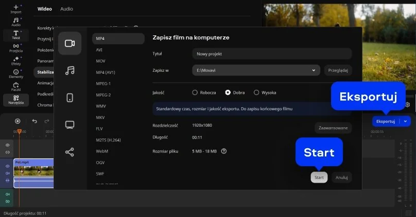Select the Pet.mp4 clip on the timeline
Screen dimensions: 416x217
[33, 169]
